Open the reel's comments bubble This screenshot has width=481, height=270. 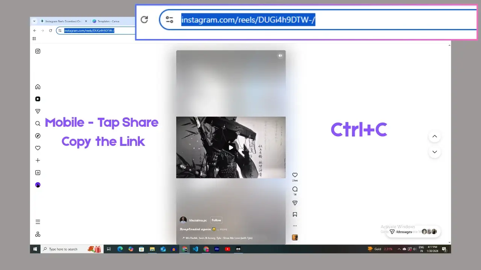[x=295, y=189]
